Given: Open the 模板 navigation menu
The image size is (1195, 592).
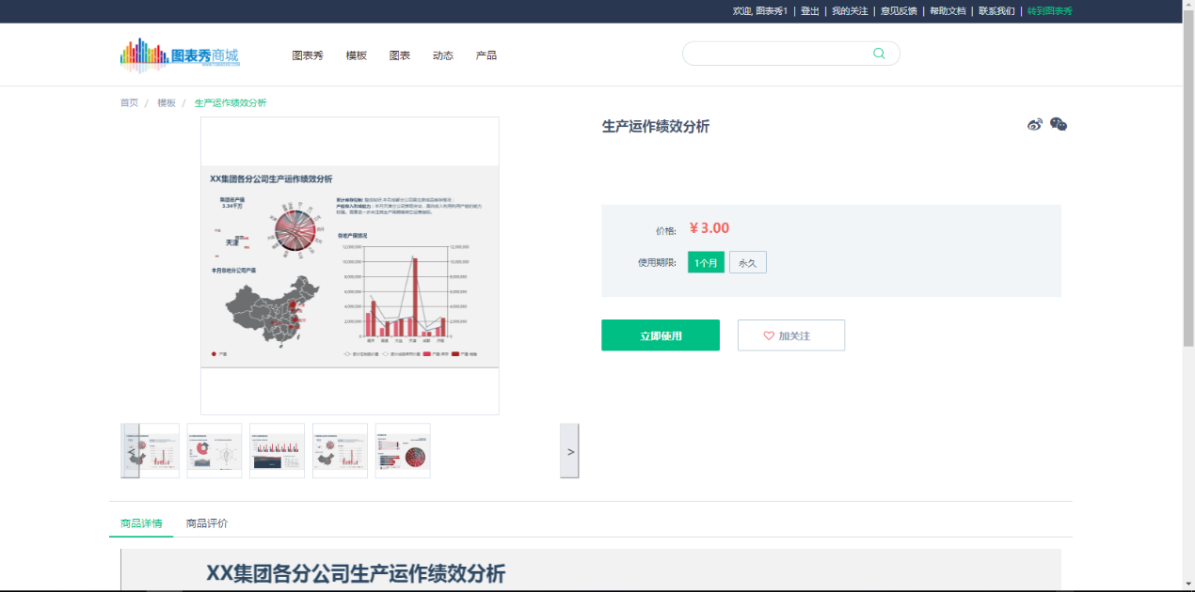Looking at the screenshot, I should point(356,55).
